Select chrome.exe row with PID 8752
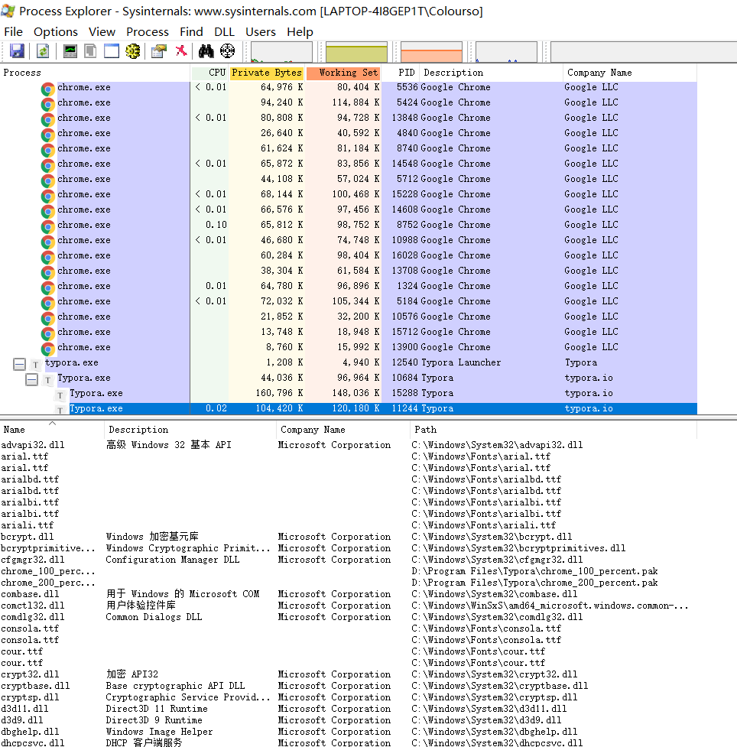This screenshot has width=737, height=747. [x=349, y=225]
